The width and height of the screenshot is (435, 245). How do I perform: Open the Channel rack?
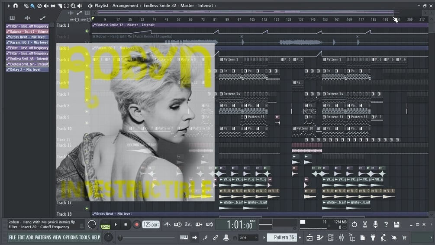pos(331,237)
